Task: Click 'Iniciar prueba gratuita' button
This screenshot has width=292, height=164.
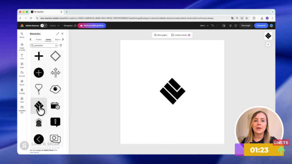Action: (92, 25)
